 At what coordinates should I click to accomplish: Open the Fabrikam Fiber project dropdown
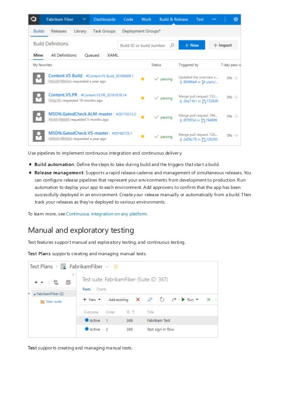(x=84, y=19)
